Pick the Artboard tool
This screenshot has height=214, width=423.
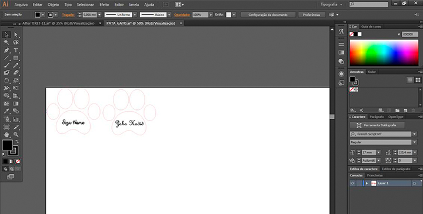pyautogui.click(x=6, y=126)
